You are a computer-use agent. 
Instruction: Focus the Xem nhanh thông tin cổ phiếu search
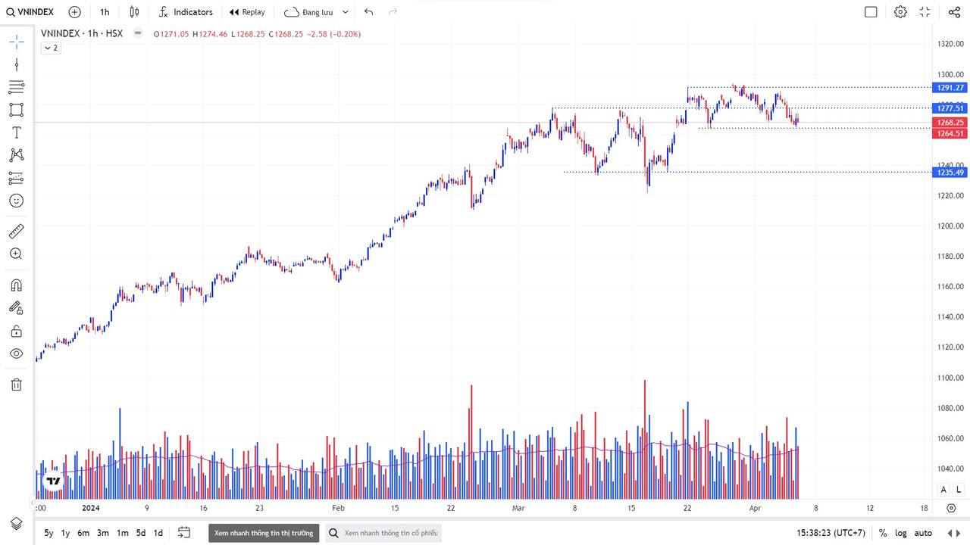383,533
